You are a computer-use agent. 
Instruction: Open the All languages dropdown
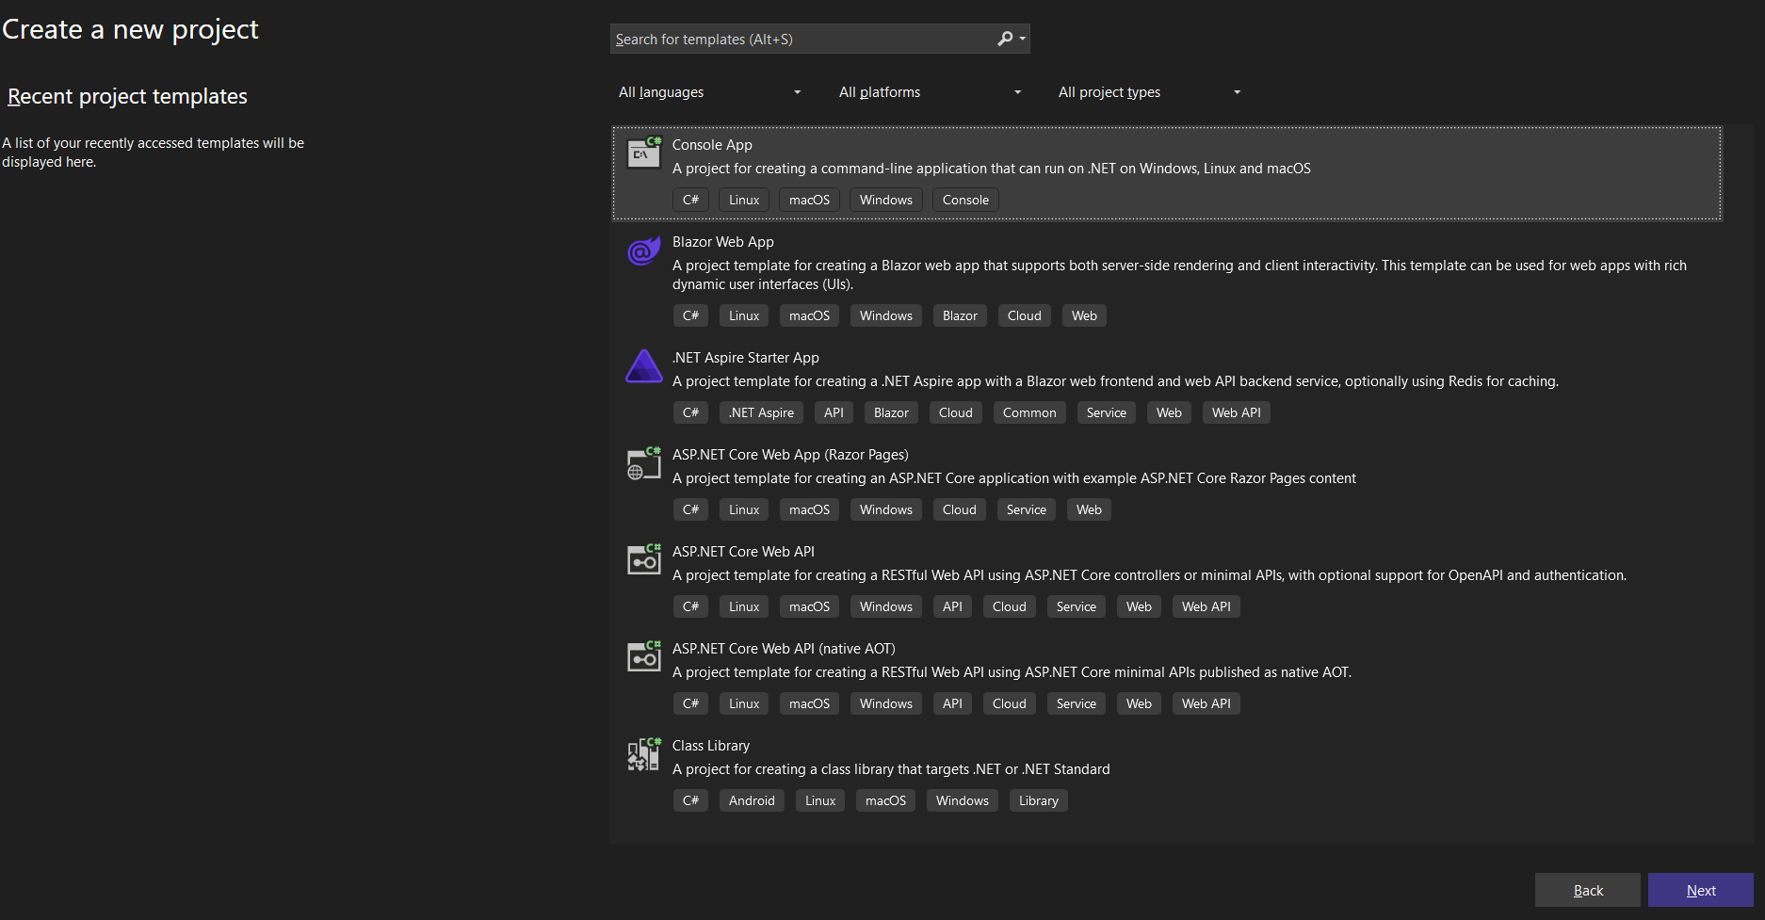pyautogui.click(x=709, y=92)
